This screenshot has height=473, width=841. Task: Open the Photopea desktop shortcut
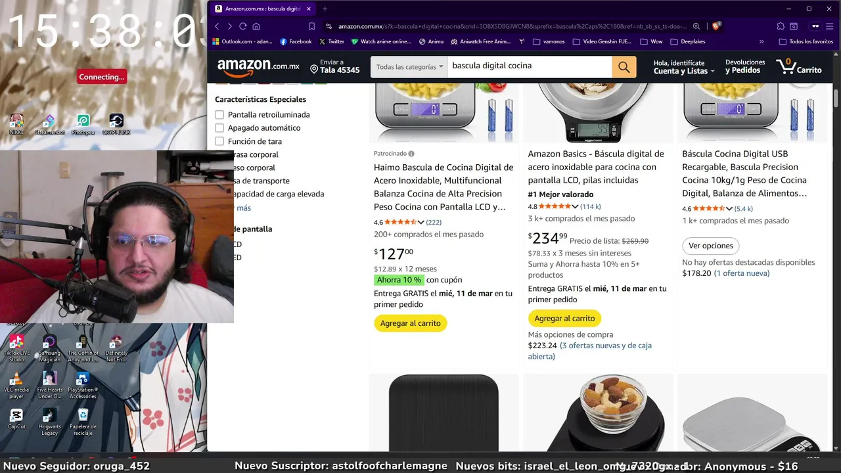point(83,124)
